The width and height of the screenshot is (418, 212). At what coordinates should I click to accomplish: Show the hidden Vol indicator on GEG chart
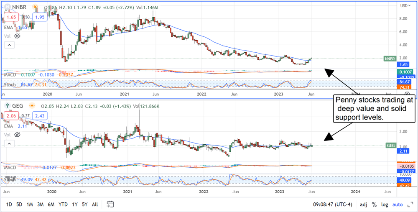click(x=17, y=135)
